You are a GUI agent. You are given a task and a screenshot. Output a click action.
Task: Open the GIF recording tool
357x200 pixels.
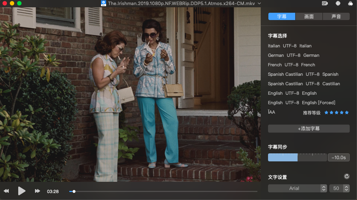point(325,3)
